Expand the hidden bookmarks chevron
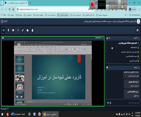 [125, 15]
